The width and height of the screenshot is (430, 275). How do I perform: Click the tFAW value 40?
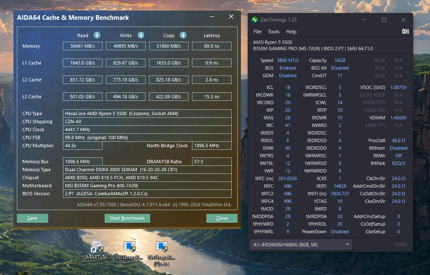(x=288, y=148)
